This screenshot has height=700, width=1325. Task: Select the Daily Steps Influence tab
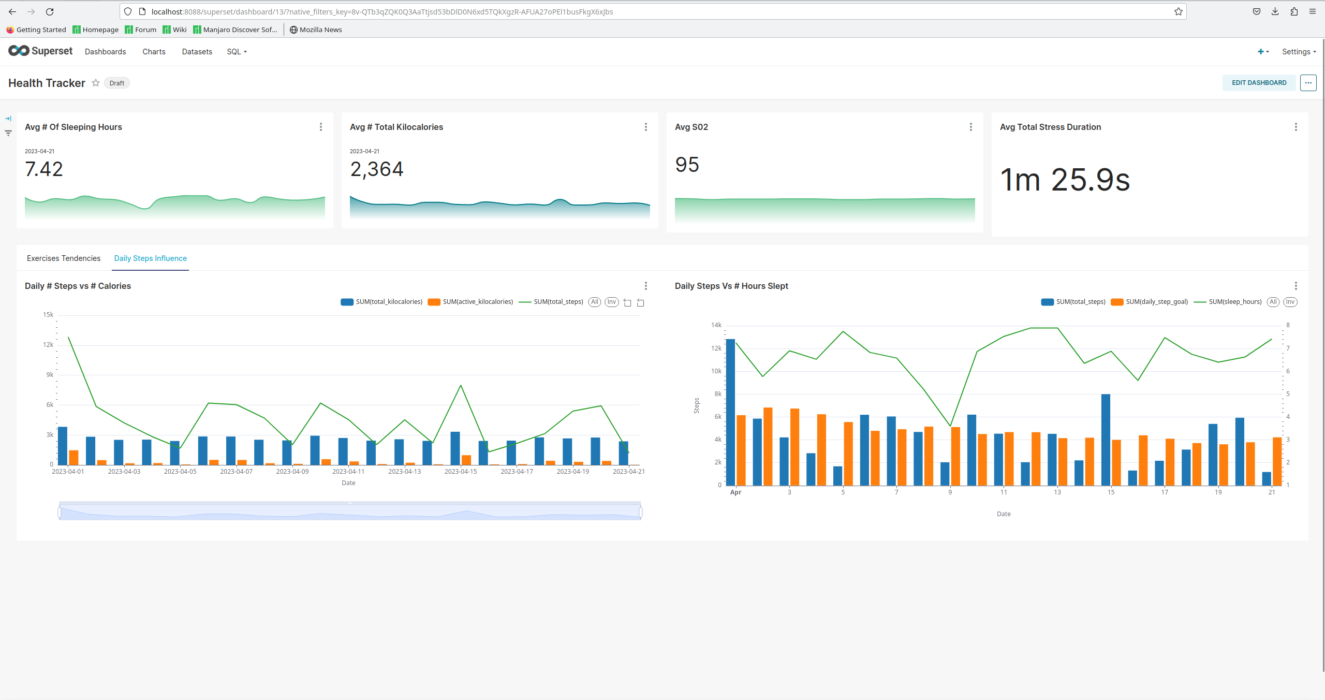149,258
